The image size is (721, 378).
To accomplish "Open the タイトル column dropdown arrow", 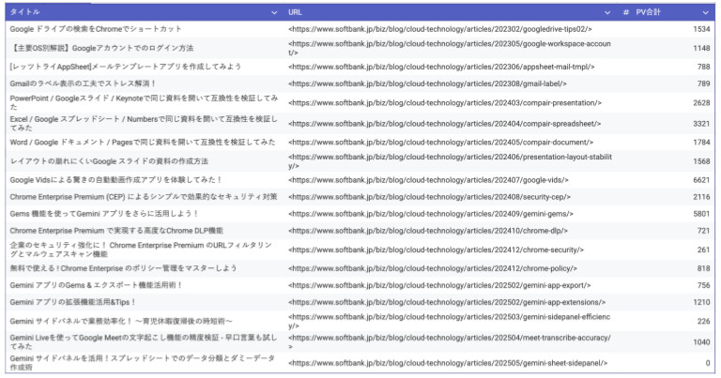I will (274, 12).
